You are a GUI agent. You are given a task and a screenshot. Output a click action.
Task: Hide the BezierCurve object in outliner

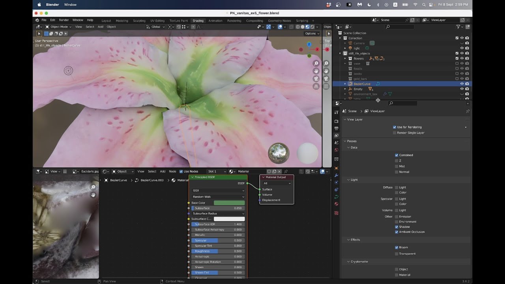pos(462,84)
